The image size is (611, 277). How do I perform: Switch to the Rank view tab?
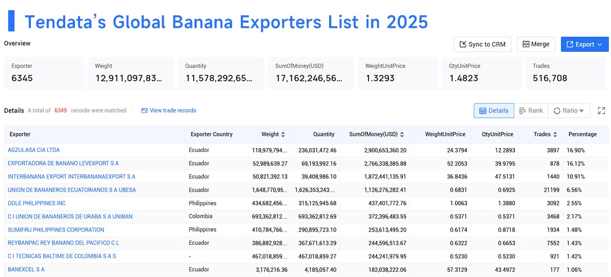531,111
